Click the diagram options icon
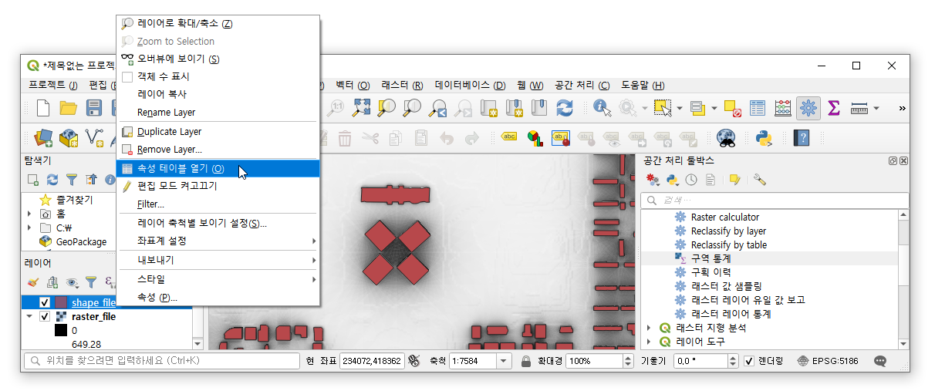 pos(535,138)
